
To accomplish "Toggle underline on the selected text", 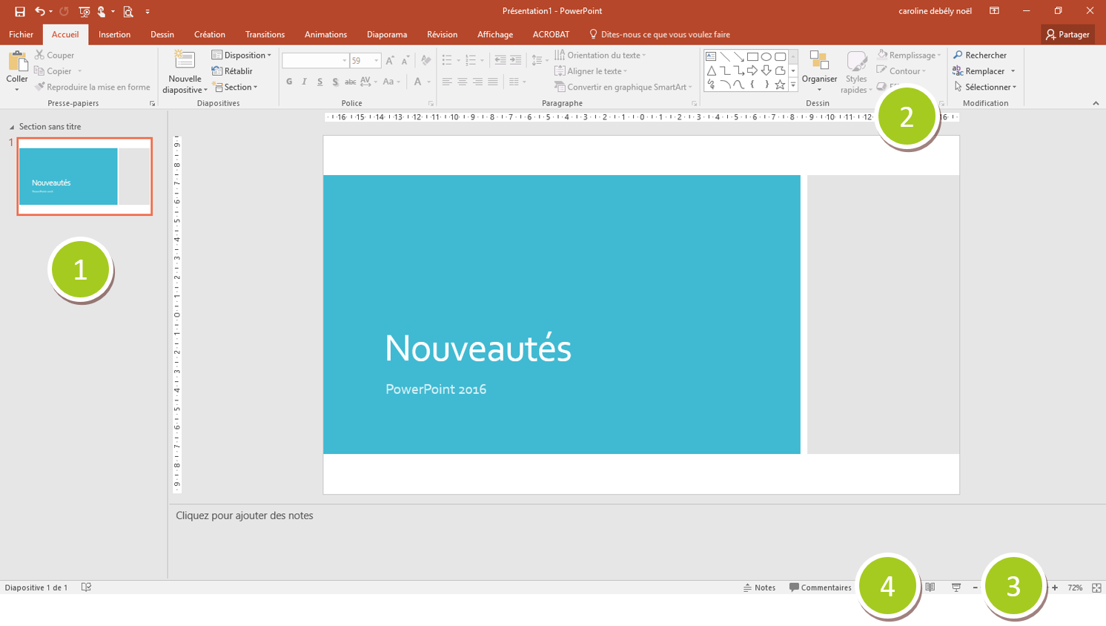I will tap(319, 82).
